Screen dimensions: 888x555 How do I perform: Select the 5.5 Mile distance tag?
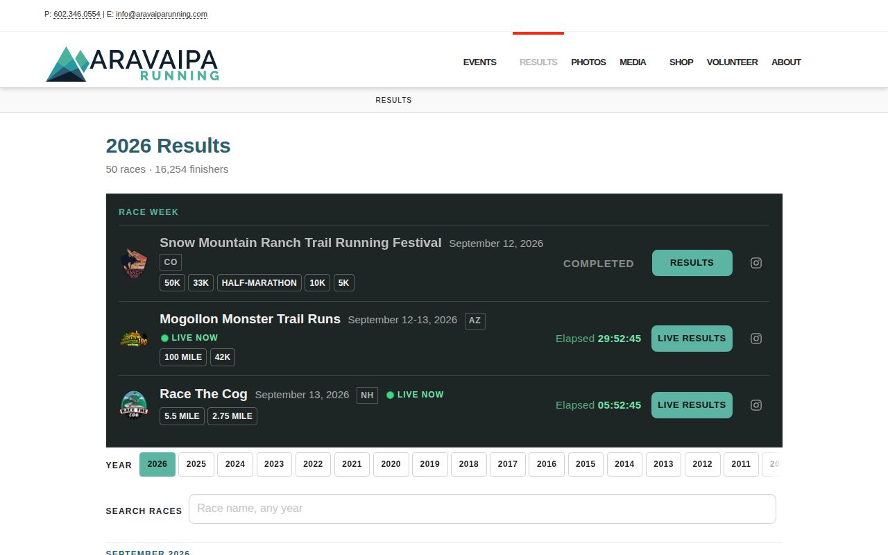[182, 416]
